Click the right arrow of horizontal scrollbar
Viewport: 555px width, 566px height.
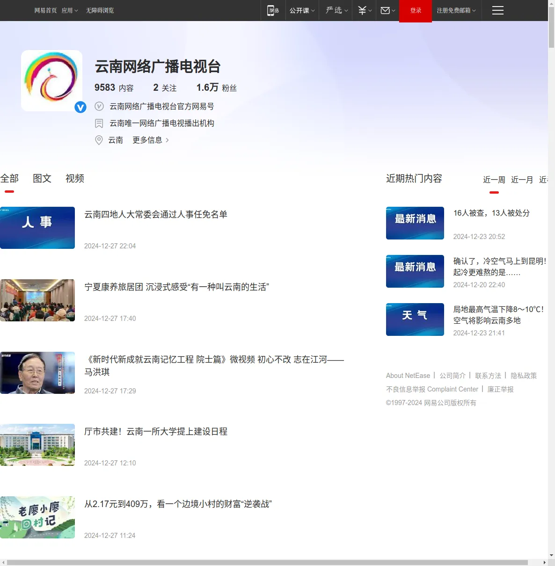pyautogui.click(x=544, y=562)
